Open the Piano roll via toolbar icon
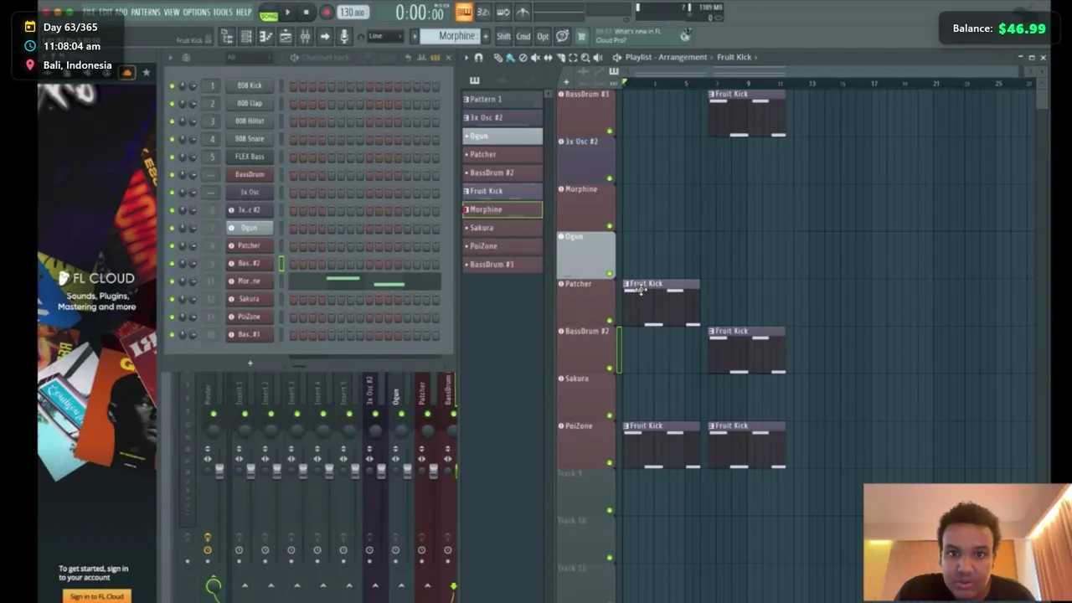 pos(265,36)
